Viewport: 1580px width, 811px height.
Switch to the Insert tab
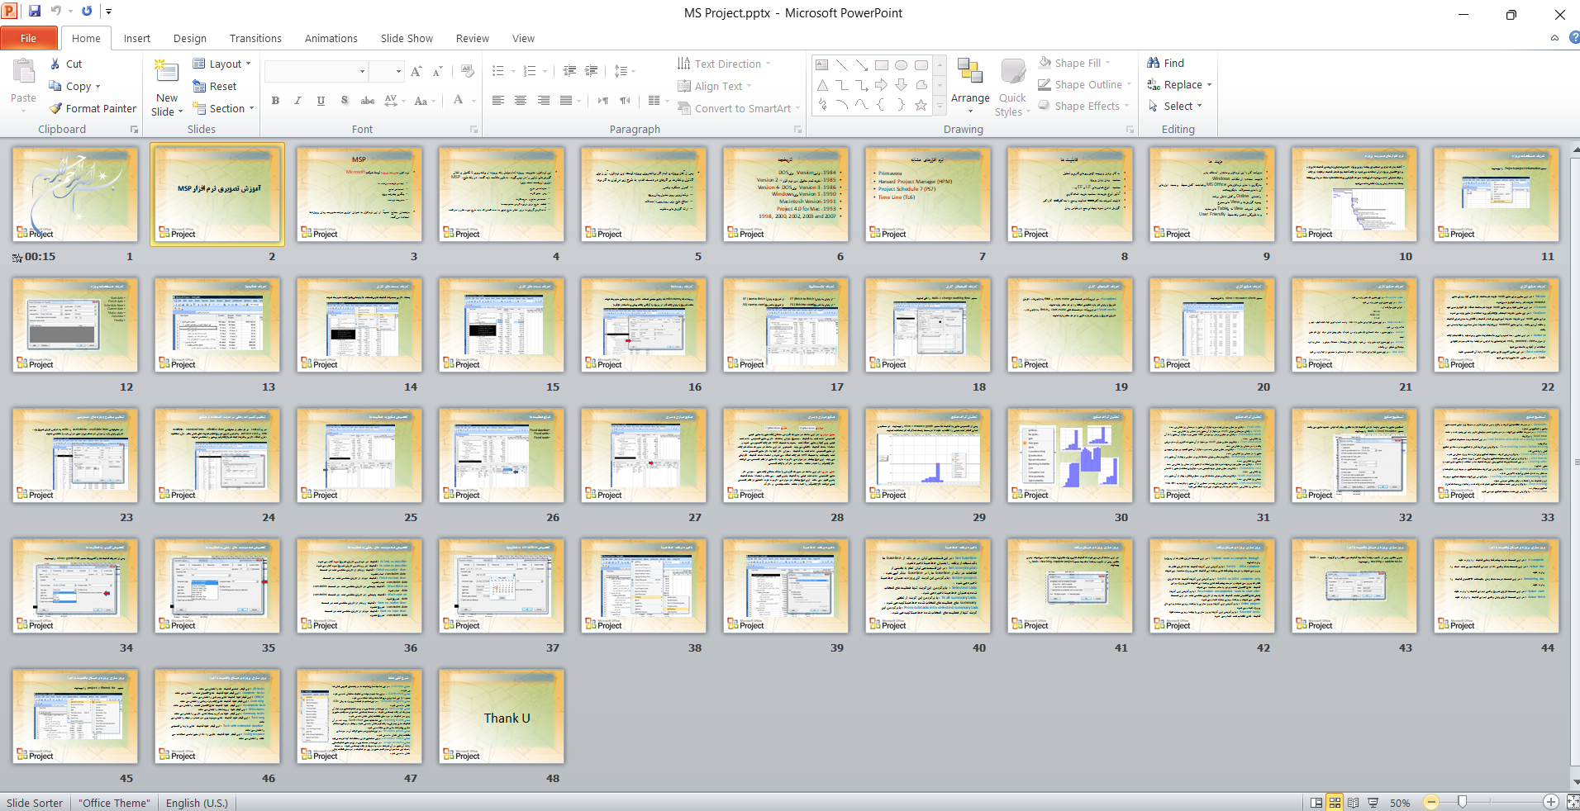[137, 38]
